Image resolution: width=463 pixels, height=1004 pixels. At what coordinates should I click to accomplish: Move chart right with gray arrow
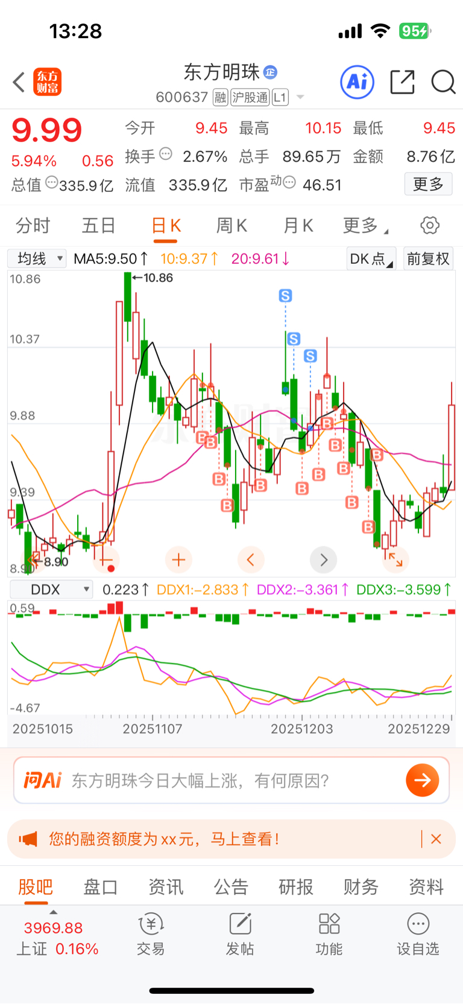pyautogui.click(x=323, y=560)
